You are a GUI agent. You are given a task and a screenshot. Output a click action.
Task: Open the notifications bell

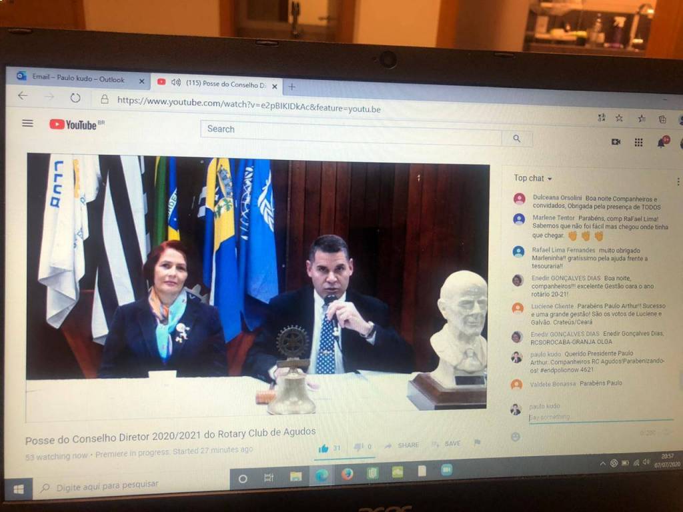[x=662, y=143]
